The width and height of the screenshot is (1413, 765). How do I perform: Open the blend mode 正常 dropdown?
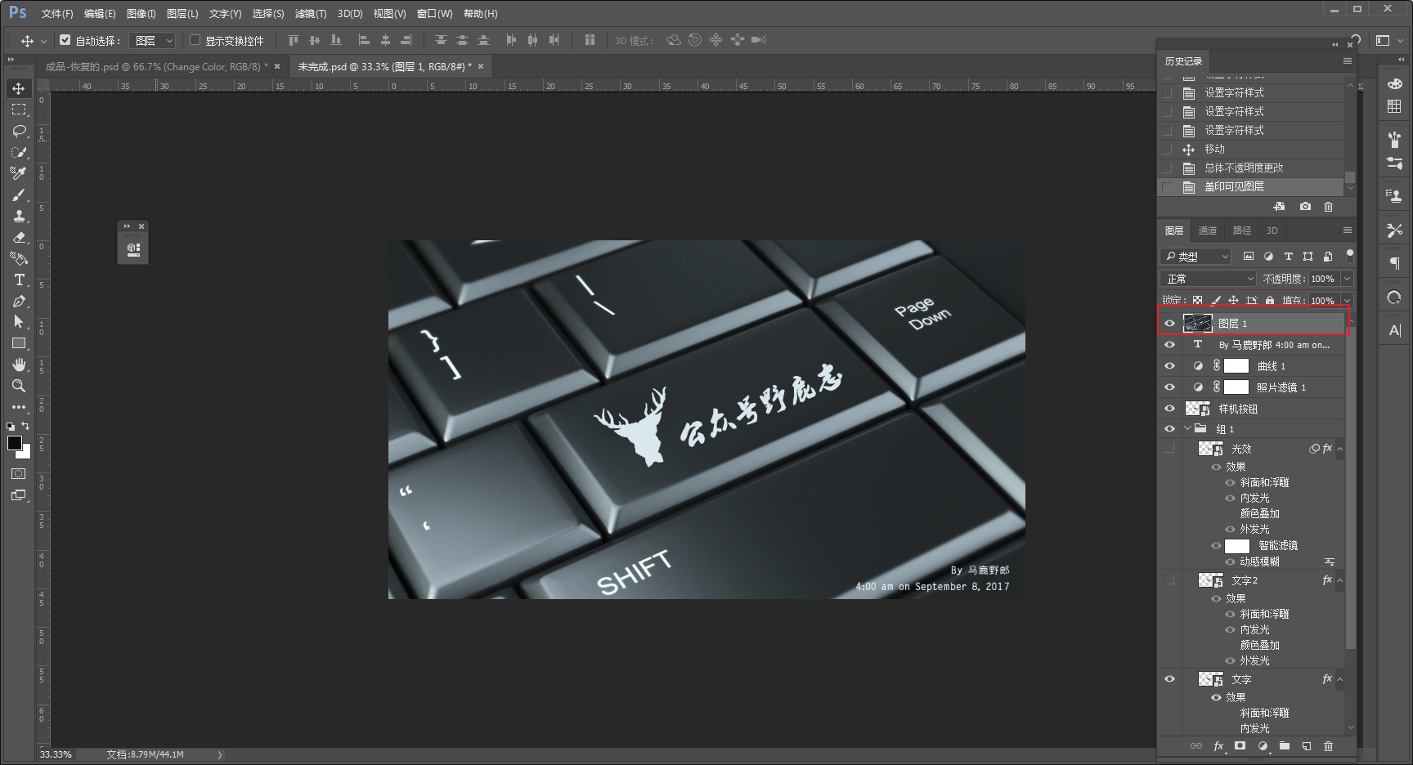coord(1209,279)
